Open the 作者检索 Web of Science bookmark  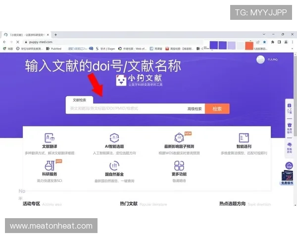pos(132,49)
